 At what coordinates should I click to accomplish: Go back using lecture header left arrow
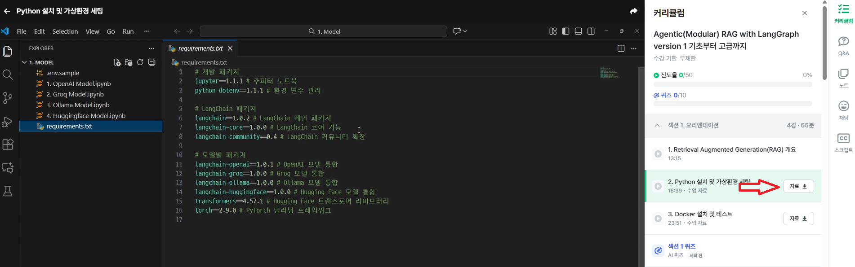point(7,11)
